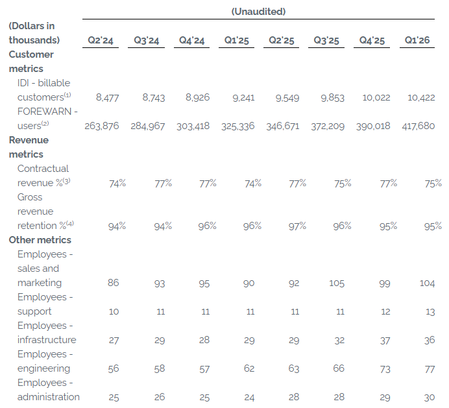Click the footnote (2) superscript after users

tap(45, 123)
